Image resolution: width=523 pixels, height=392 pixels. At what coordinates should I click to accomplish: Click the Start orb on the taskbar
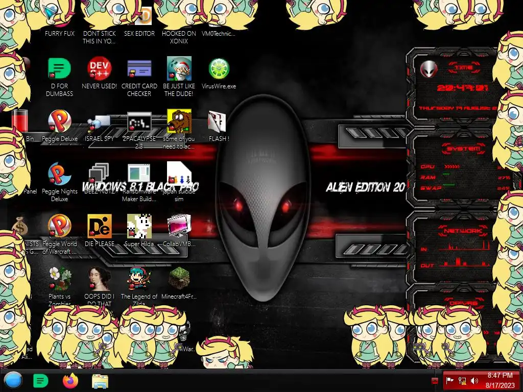(13, 380)
